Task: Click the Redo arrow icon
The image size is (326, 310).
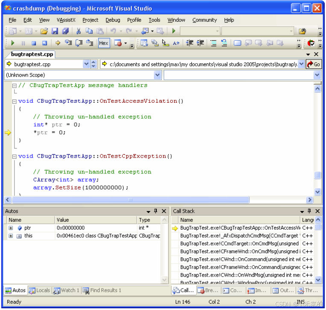Action: (129, 31)
